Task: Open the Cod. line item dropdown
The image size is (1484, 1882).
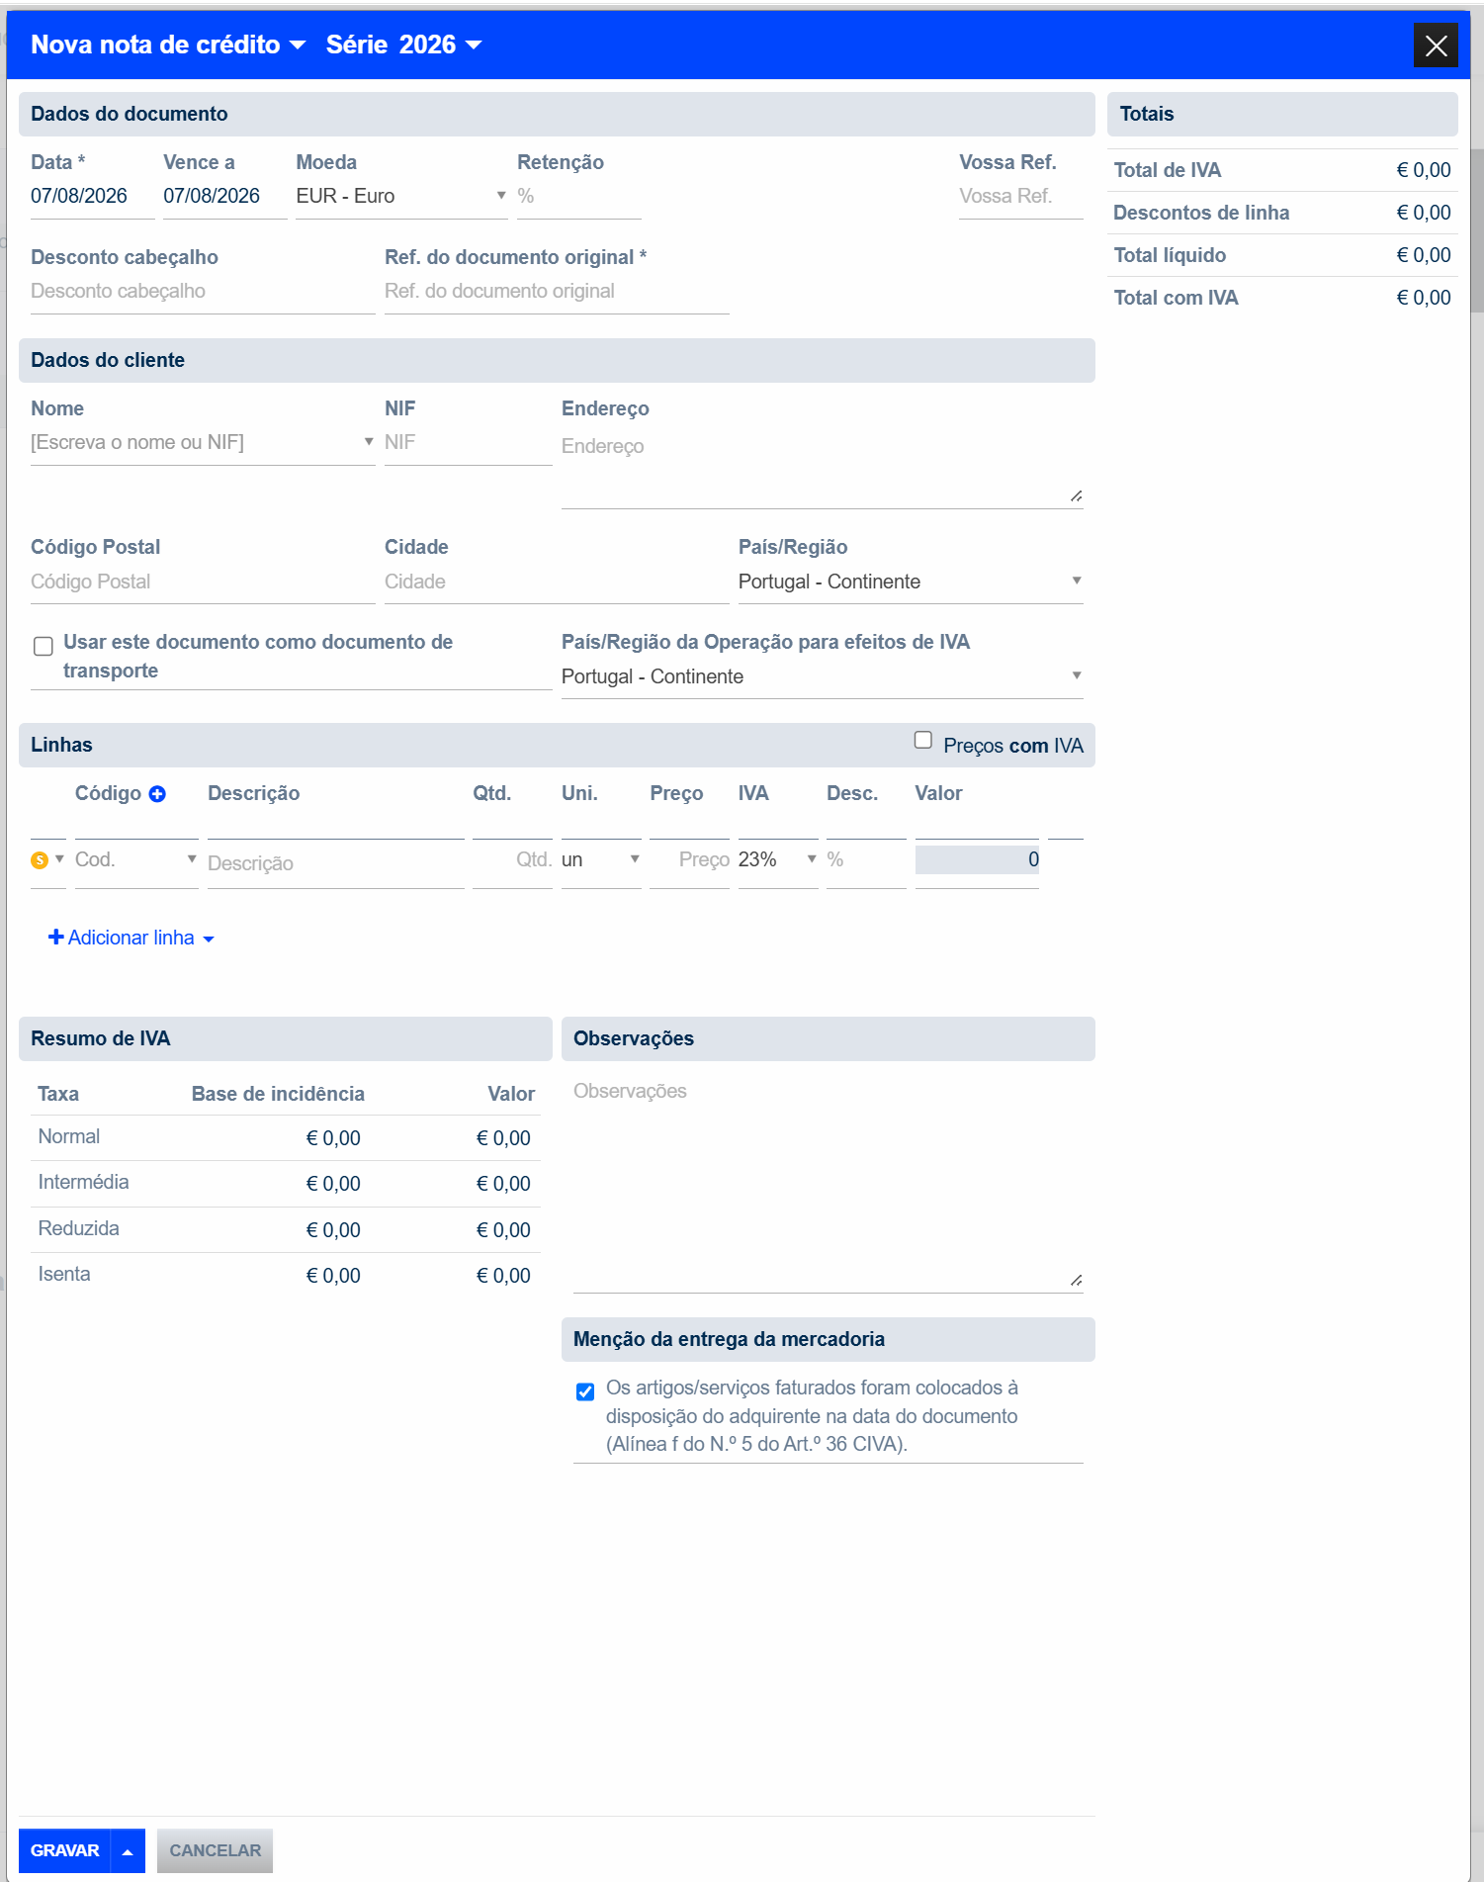Action: (136, 859)
